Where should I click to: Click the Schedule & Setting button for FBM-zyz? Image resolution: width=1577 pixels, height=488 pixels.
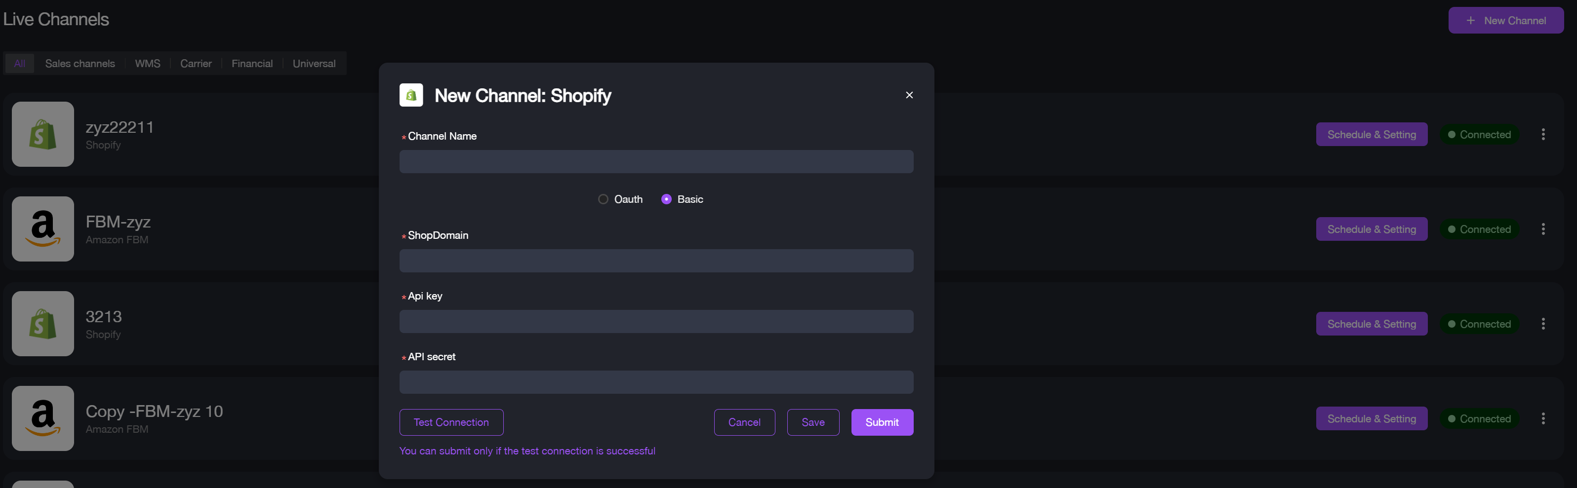tap(1372, 229)
